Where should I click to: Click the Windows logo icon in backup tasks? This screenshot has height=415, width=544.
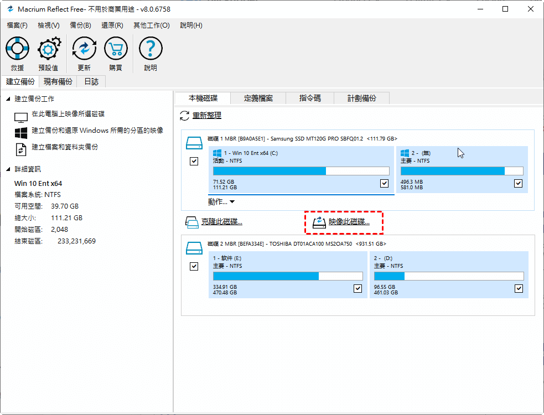tap(21, 133)
